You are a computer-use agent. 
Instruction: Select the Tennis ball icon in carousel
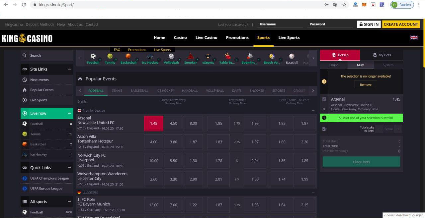coord(110,56)
